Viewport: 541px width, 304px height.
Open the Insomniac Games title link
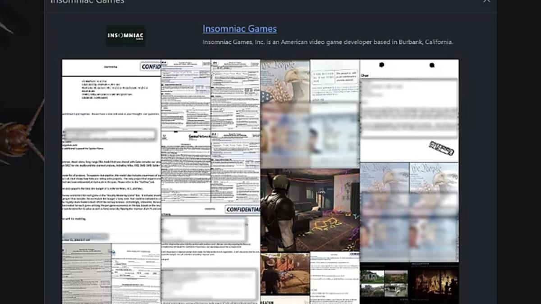click(x=239, y=29)
